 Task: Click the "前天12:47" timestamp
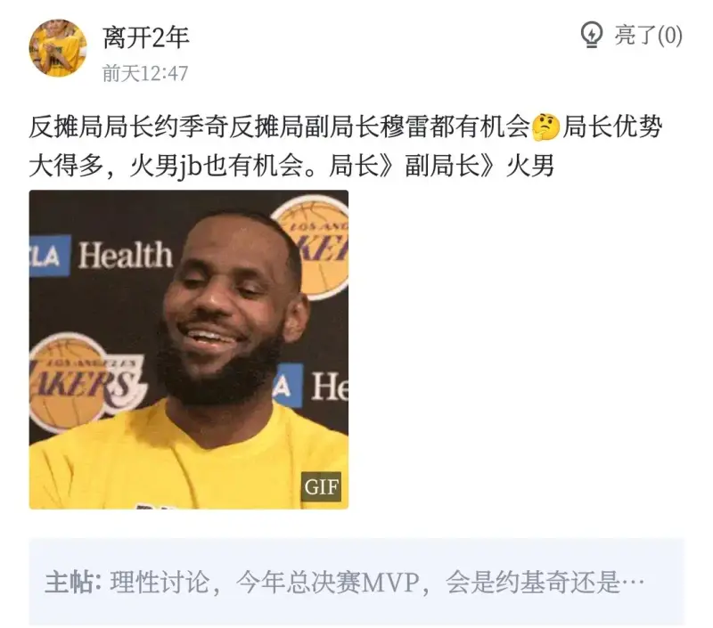pos(145,74)
